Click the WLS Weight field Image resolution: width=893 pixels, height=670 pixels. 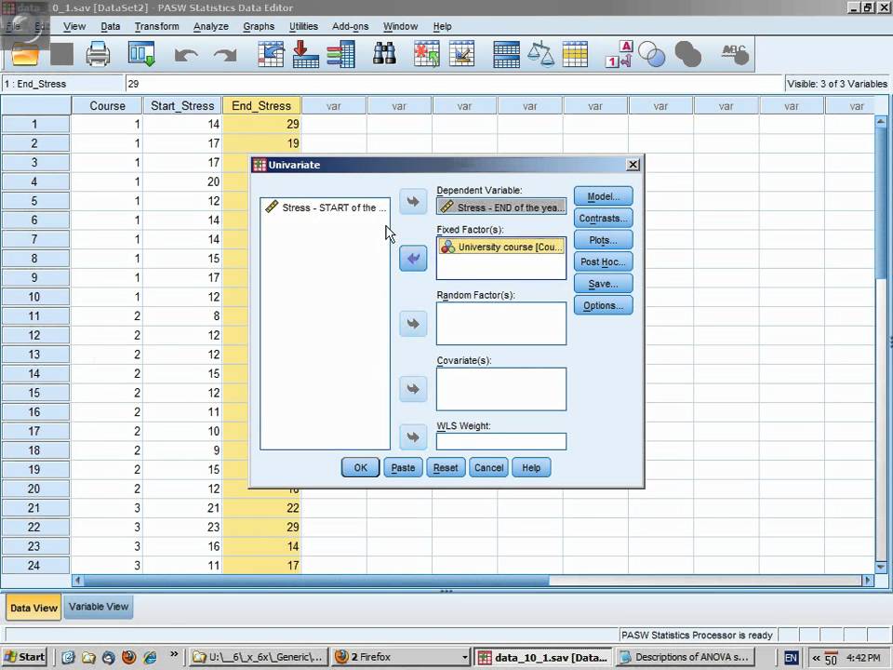501,441
